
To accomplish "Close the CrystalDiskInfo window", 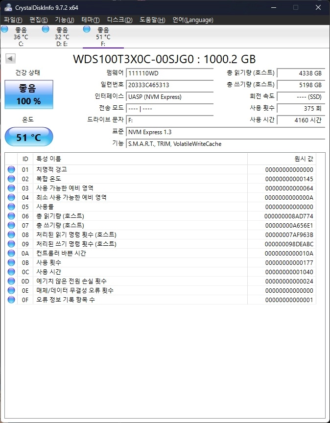I will coord(318,7).
